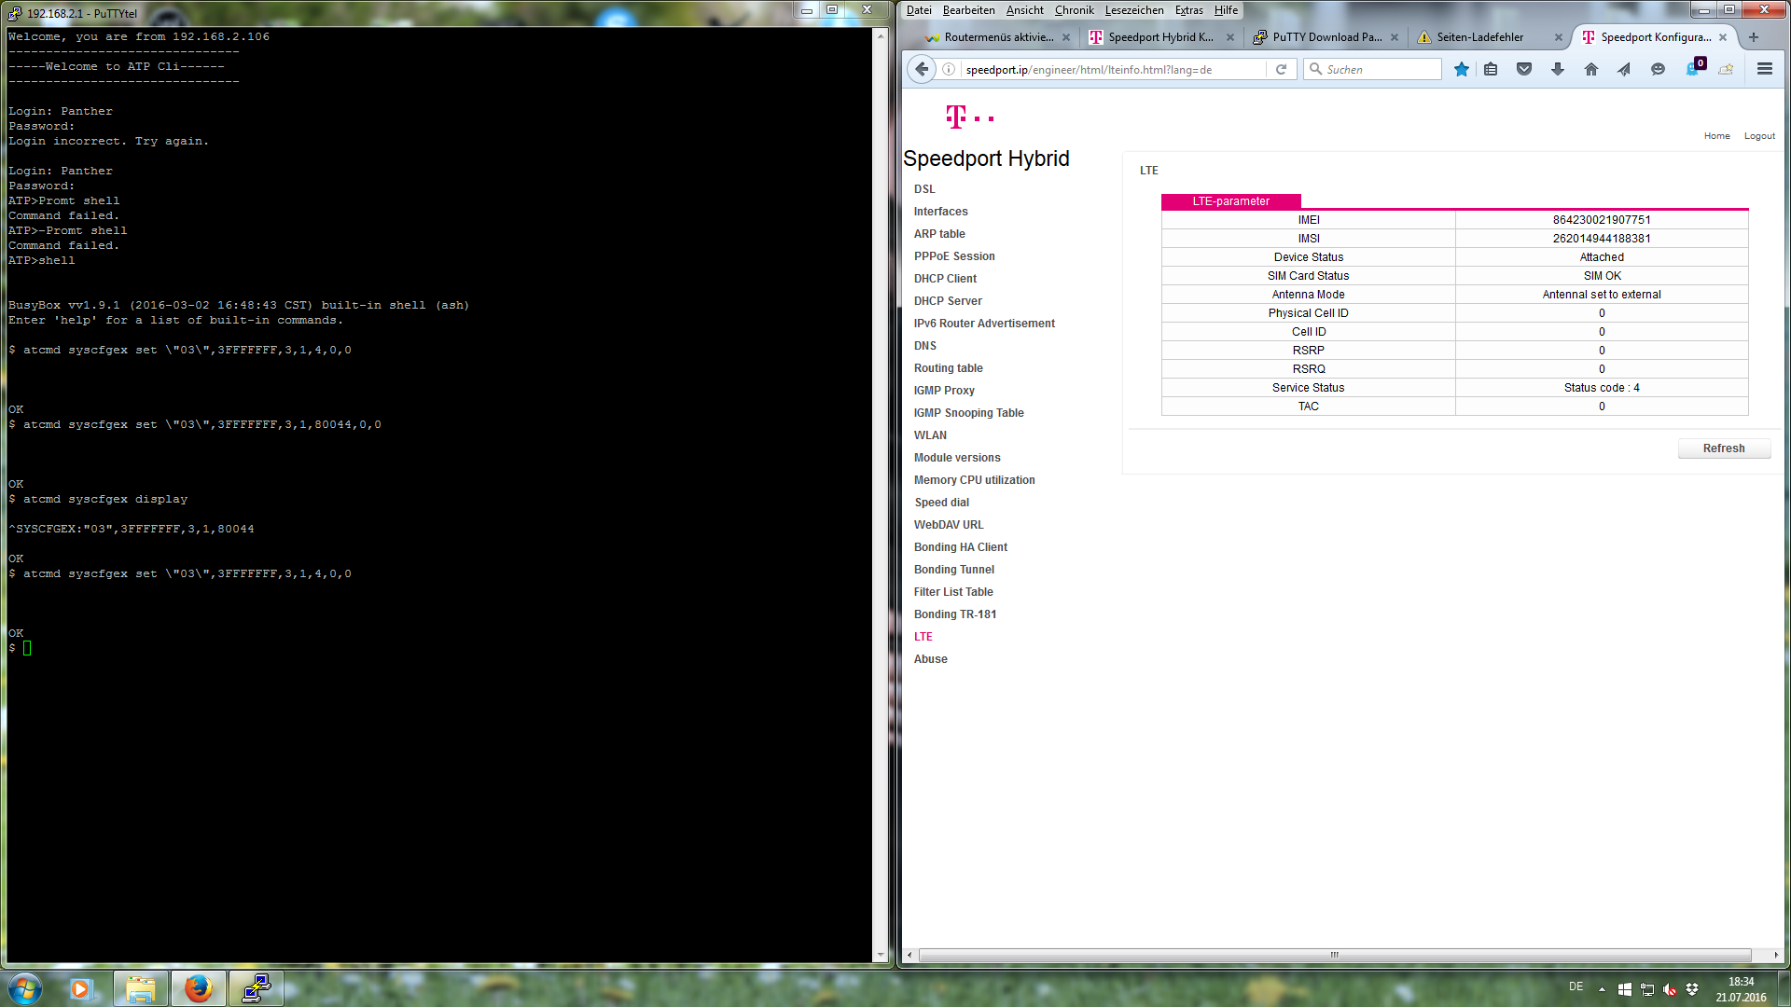
Task: Open the Firefox hamburger menu
Action: pos(1764,69)
